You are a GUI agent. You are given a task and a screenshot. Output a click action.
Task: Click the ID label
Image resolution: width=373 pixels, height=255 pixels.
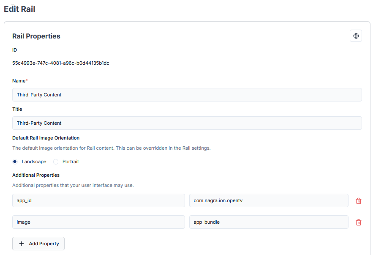click(x=15, y=50)
